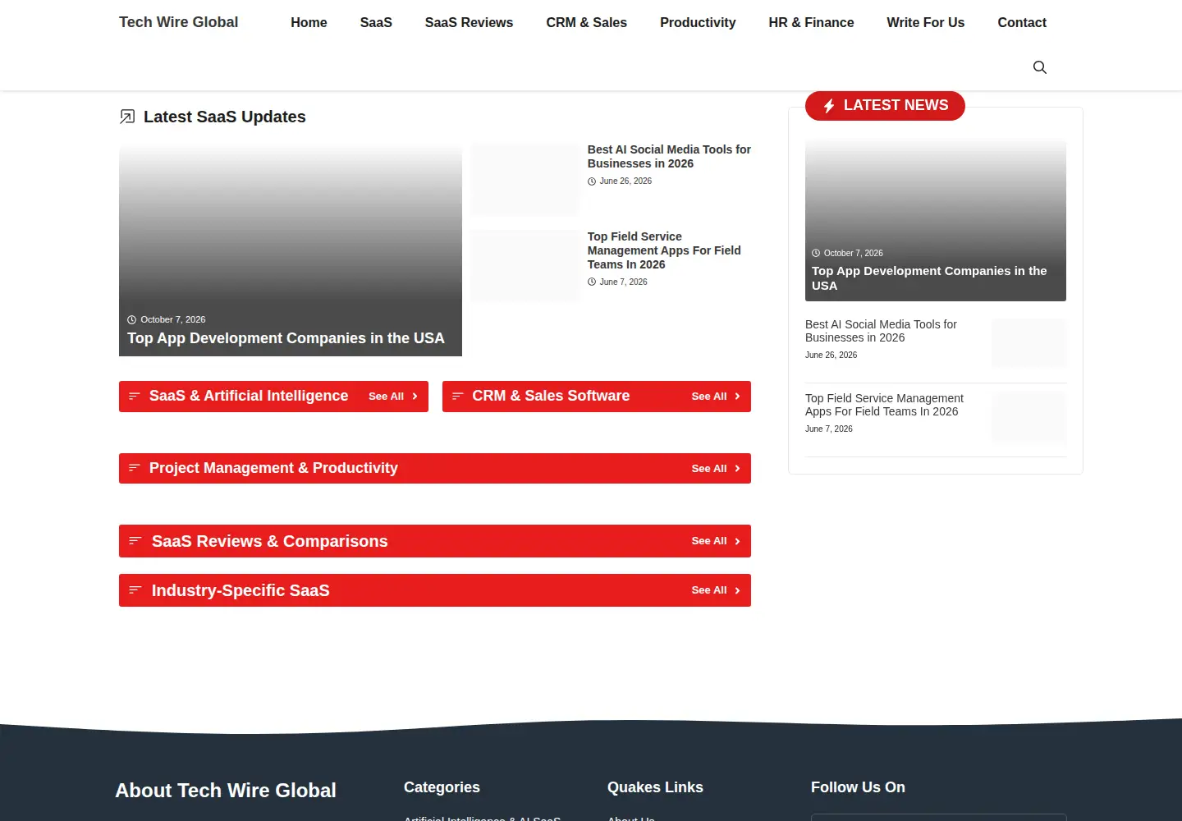Click thumbnail beside Best AI Social Media Tools in updates
The height and width of the screenshot is (821, 1182).
(x=525, y=180)
